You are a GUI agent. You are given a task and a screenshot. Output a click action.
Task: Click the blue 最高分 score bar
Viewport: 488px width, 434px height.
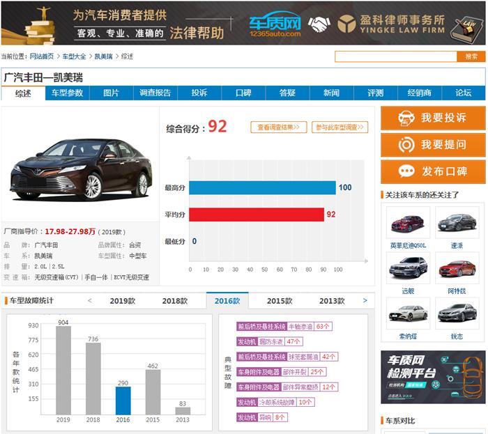(x=262, y=188)
